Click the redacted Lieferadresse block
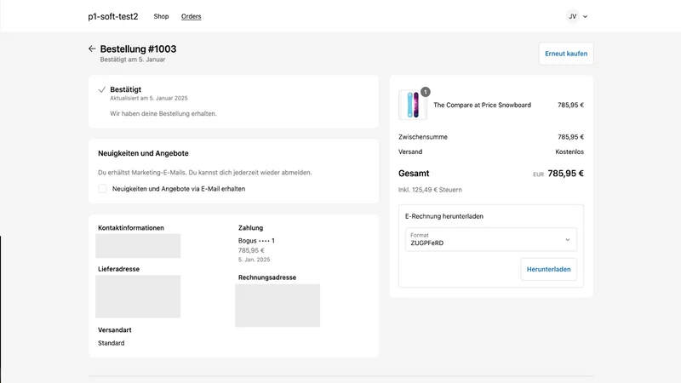Viewport: 681px width, 383px height. pyautogui.click(x=138, y=296)
